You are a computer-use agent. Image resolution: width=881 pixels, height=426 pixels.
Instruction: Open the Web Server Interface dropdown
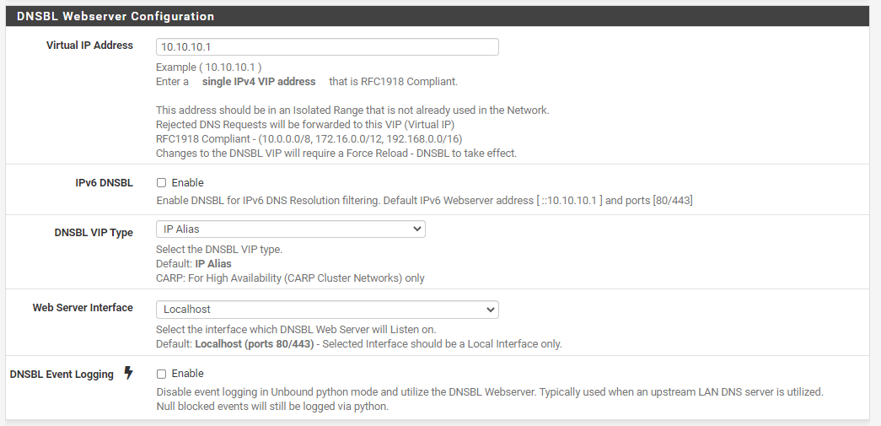(x=327, y=310)
